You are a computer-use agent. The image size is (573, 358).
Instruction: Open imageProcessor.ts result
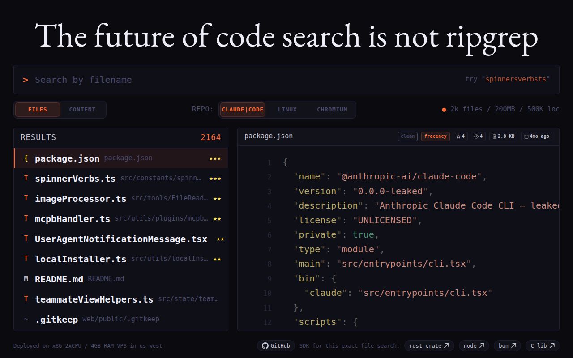[121, 198]
